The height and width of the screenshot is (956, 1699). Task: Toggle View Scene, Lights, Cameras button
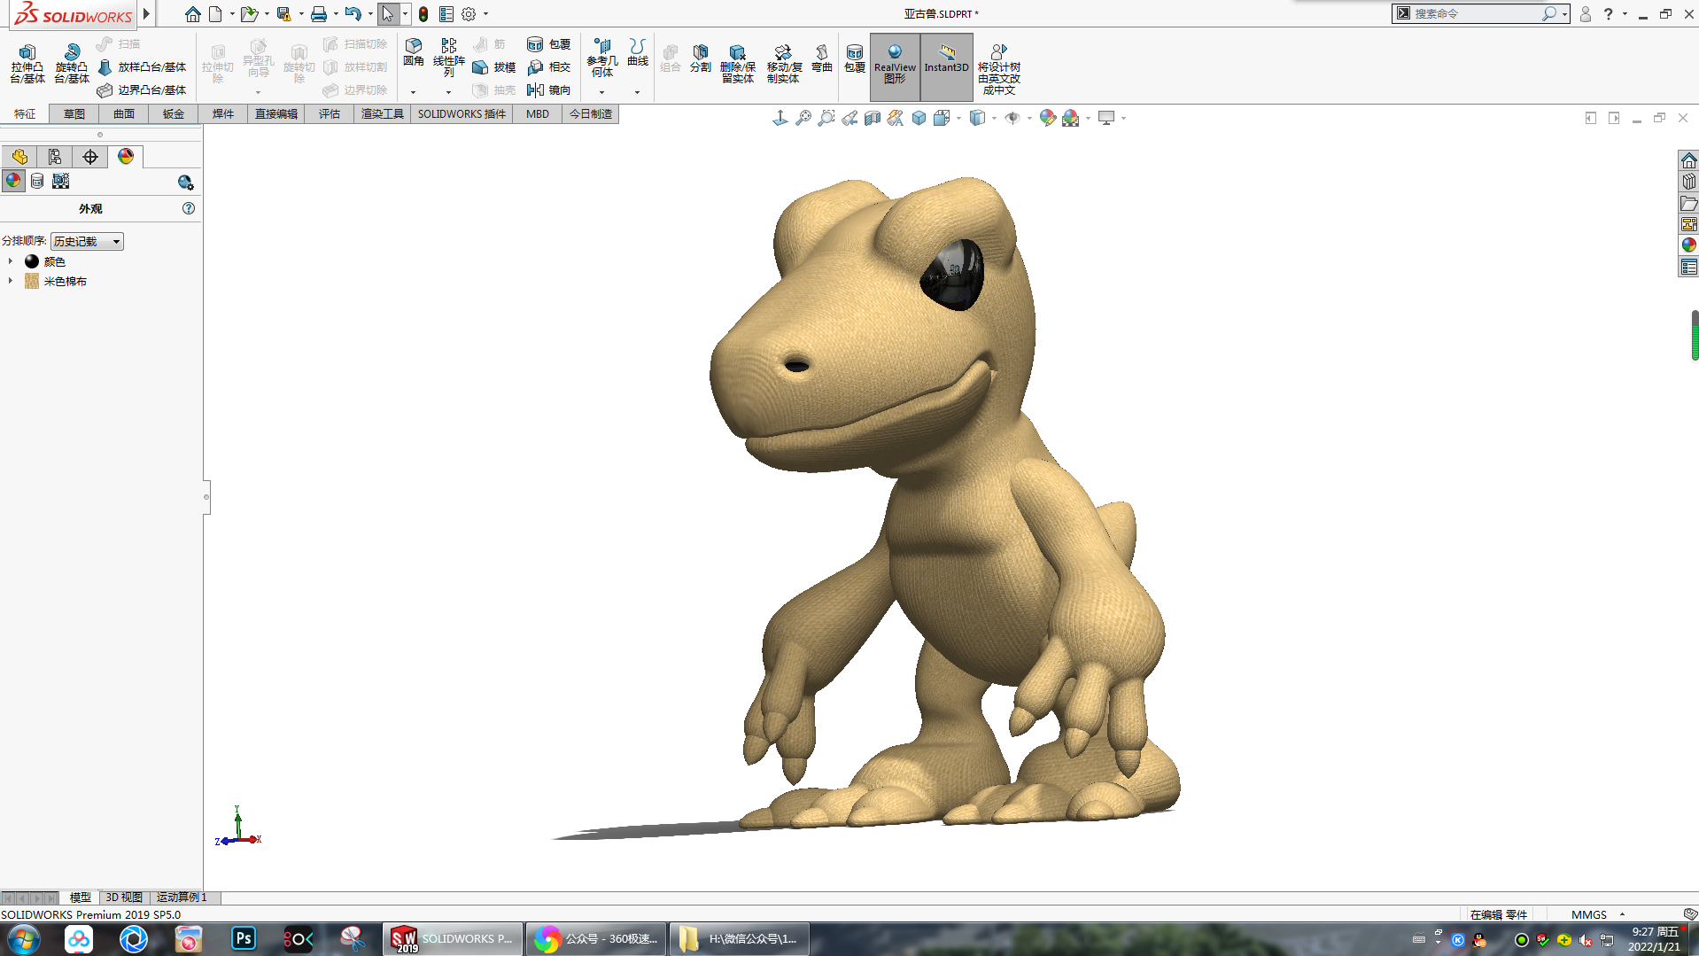(60, 181)
